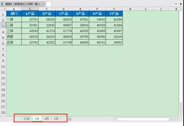Click the E产品 header cell

point(97,14)
